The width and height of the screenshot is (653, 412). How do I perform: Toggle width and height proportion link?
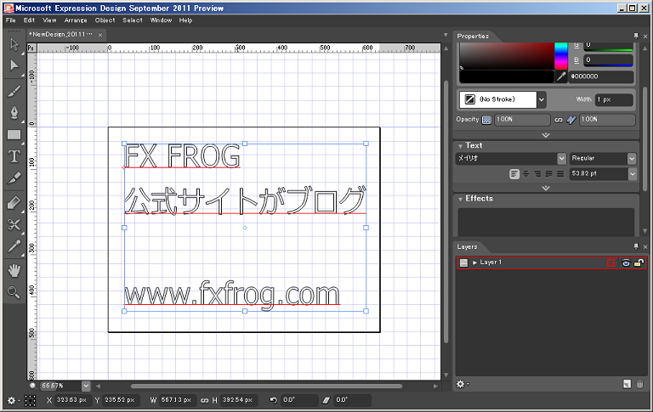click(x=206, y=400)
